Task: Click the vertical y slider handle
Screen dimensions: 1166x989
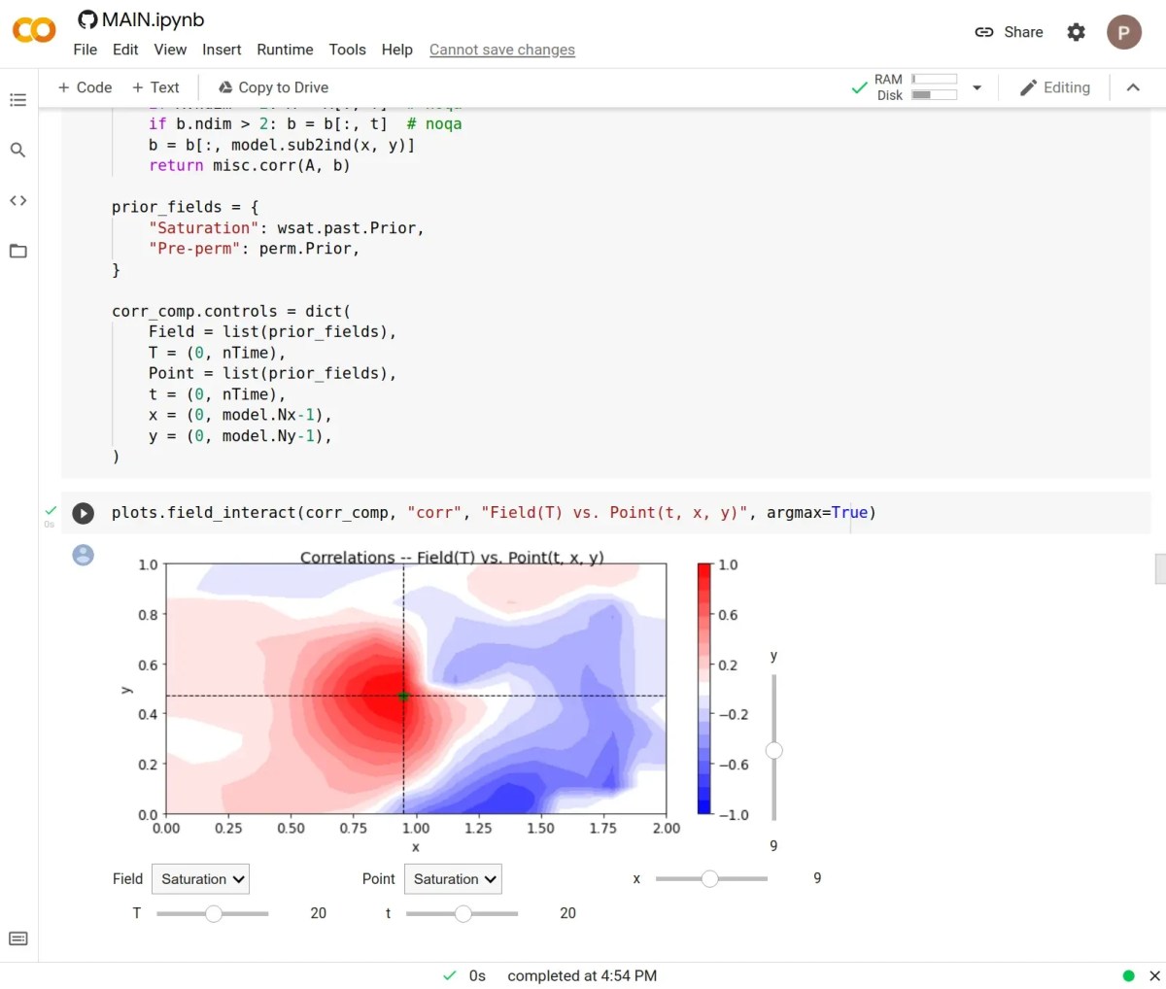Action: (774, 750)
